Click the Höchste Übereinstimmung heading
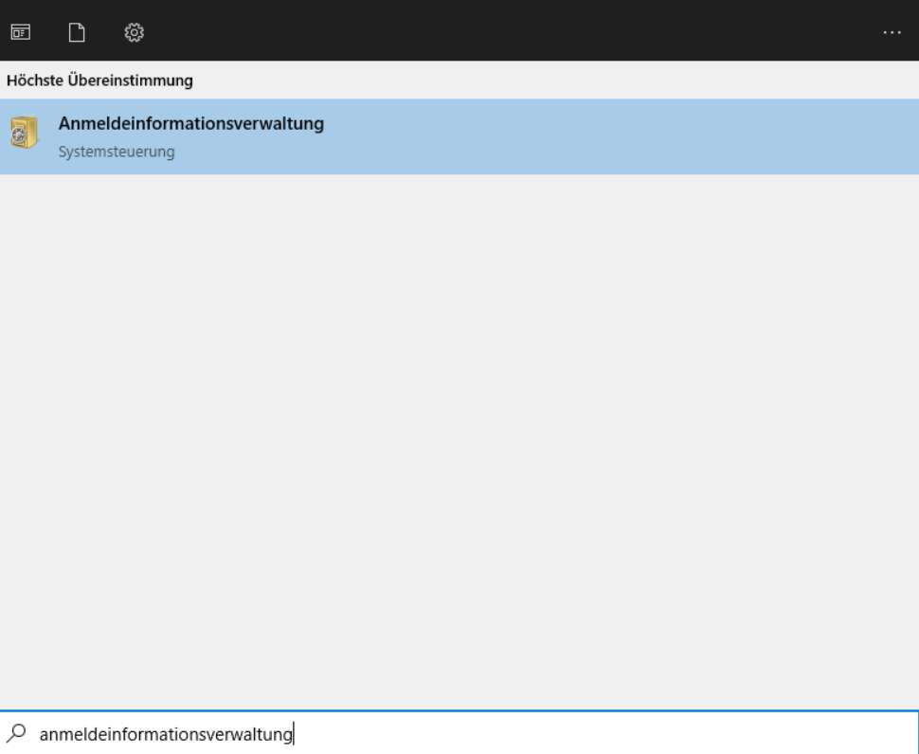This screenshot has height=754, width=919. [99, 81]
